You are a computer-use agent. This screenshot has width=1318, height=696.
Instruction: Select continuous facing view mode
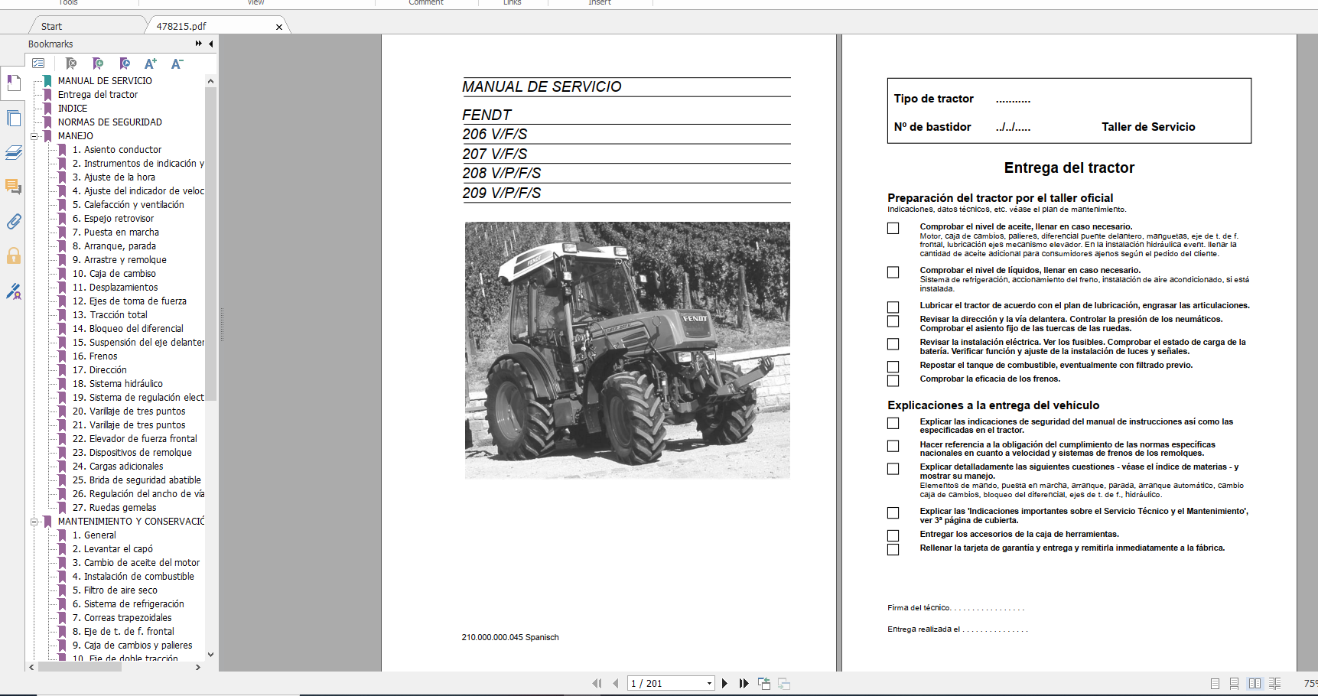tap(1274, 683)
